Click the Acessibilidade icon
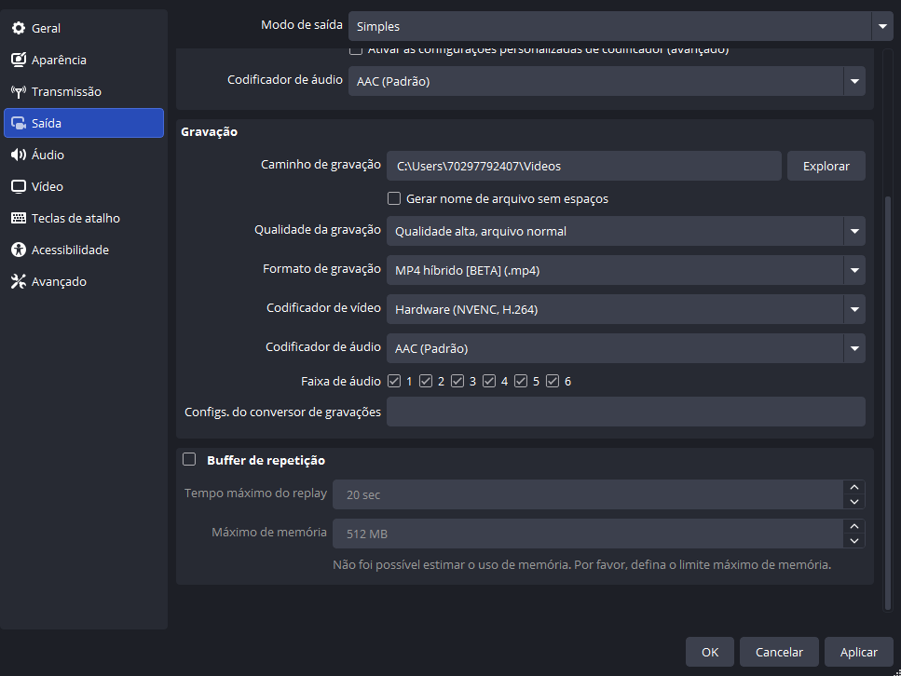901x676 pixels. click(19, 250)
